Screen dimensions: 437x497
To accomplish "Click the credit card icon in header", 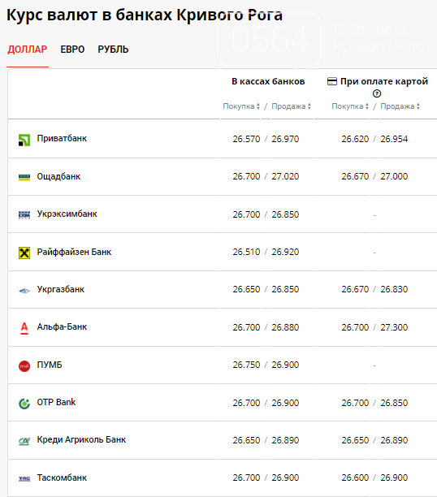I will [x=332, y=81].
